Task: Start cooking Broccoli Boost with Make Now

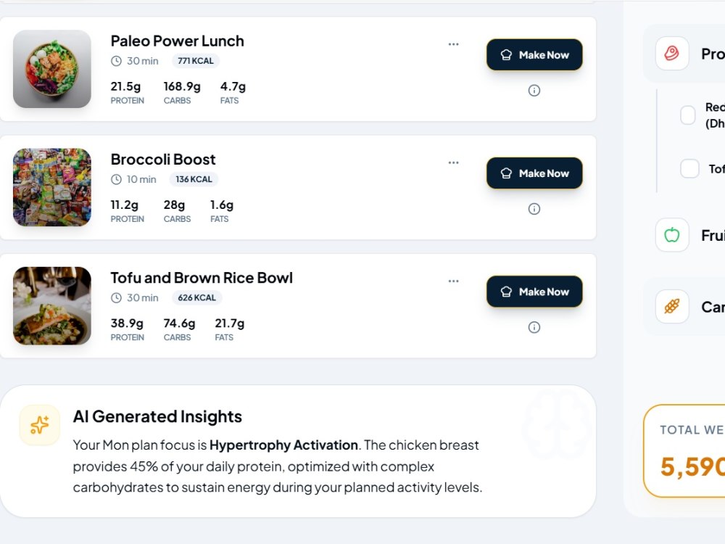Action: coord(534,173)
